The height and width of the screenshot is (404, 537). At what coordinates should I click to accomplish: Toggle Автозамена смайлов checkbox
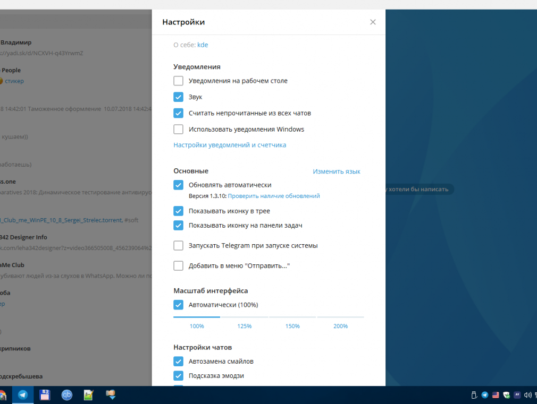click(x=179, y=361)
